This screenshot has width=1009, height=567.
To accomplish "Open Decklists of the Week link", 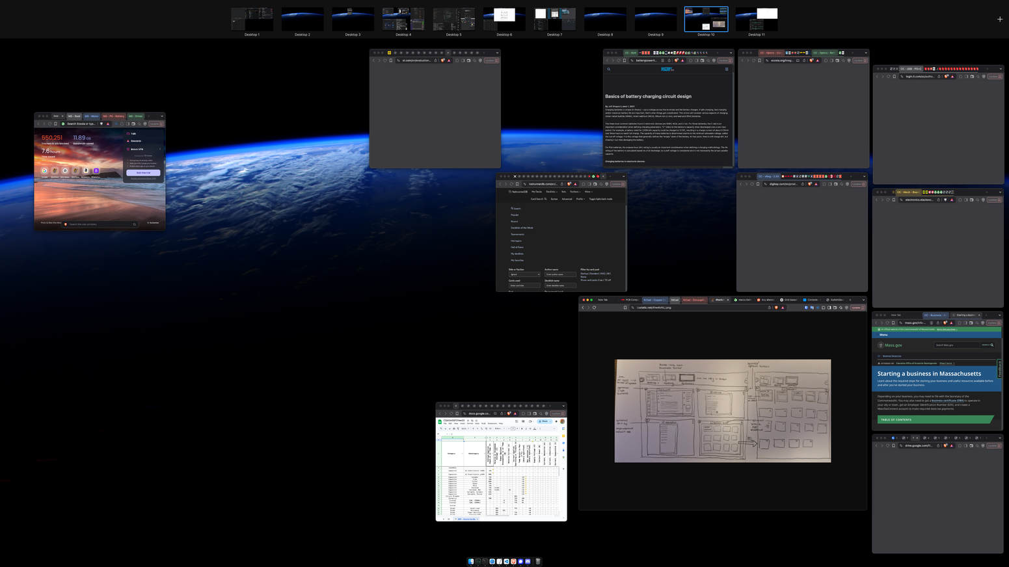I will coord(522,228).
